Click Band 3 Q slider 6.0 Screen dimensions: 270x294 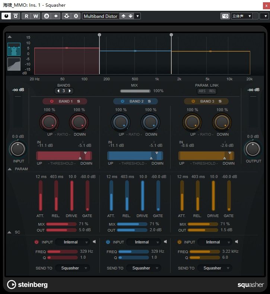[204, 258]
